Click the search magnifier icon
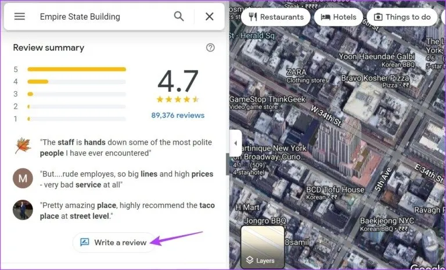Image resolution: width=446 pixels, height=270 pixels. (x=179, y=16)
